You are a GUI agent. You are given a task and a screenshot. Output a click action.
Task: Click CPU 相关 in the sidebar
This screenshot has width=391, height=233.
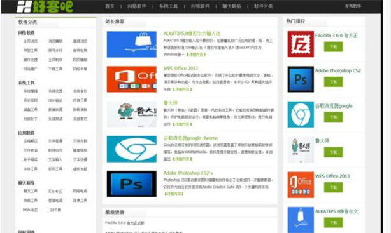pos(55,100)
